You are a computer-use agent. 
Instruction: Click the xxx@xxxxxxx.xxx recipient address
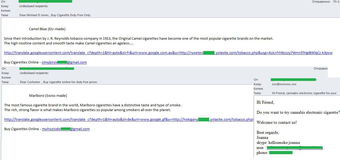pos(284,84)
